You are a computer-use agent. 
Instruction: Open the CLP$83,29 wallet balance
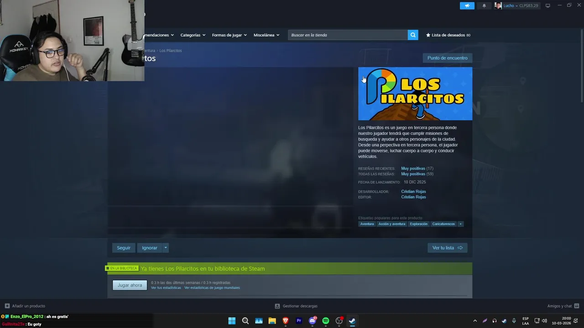pyautogui.click(x=528, y=5)
